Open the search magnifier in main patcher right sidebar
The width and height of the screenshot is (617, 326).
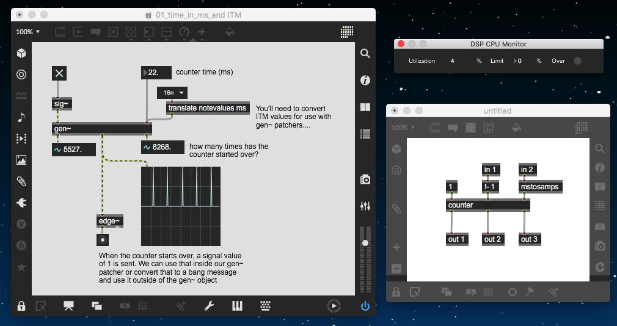pos(365,54)
